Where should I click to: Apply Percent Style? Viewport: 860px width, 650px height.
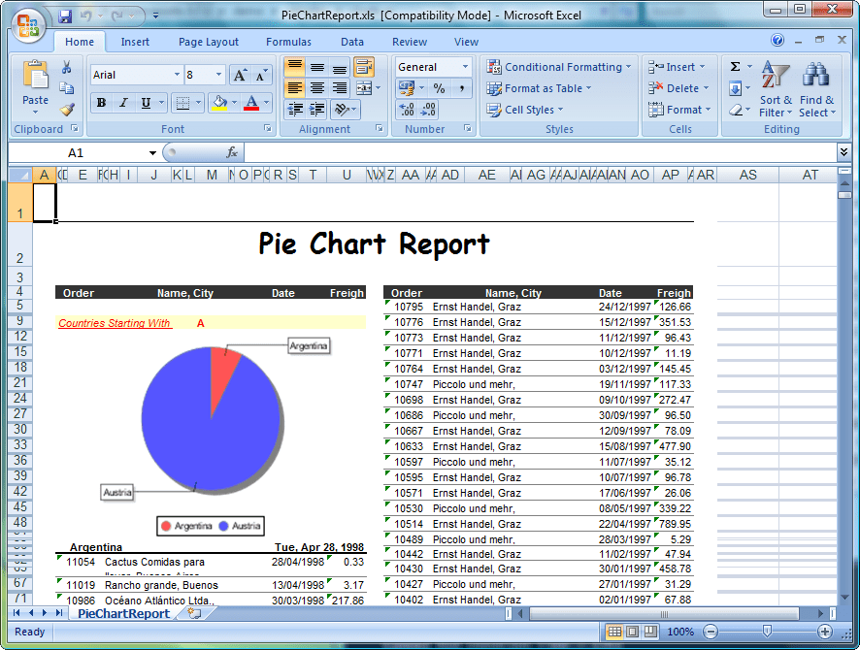pyautogui.click(x=439, y=87)
